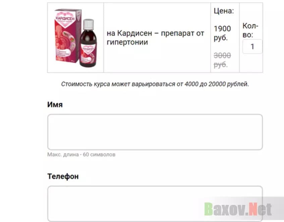Click the Имя field label
Screen dimensions: 284x222
click(55, 104)
